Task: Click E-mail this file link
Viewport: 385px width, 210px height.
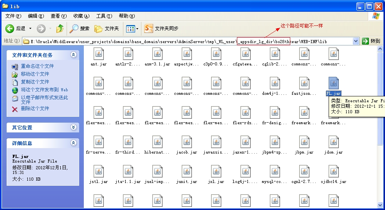Action: [44, 100]
